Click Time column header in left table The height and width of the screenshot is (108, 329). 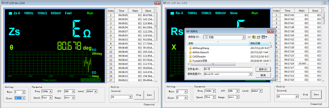pyautogui.click(x=121, y=11)
